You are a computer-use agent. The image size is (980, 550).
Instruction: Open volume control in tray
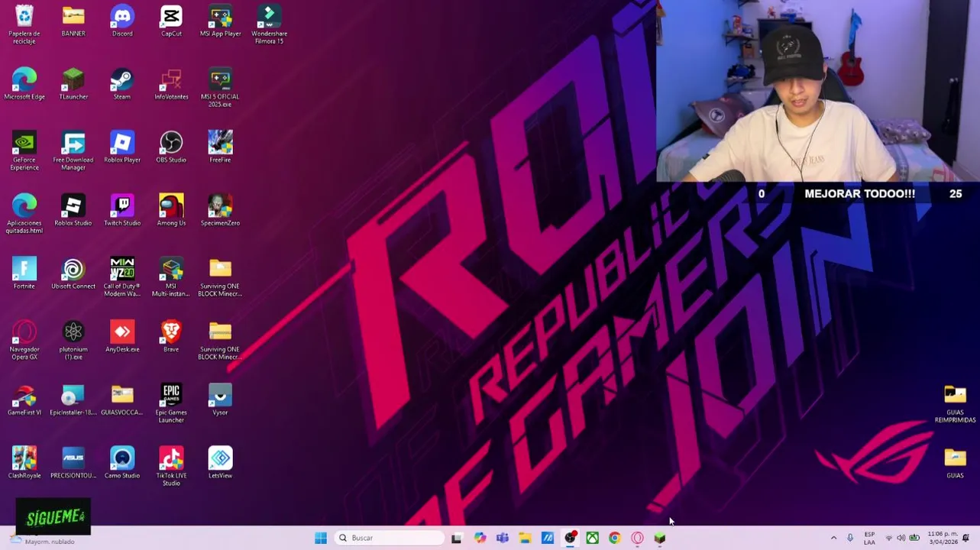click(x=901, y=538)
